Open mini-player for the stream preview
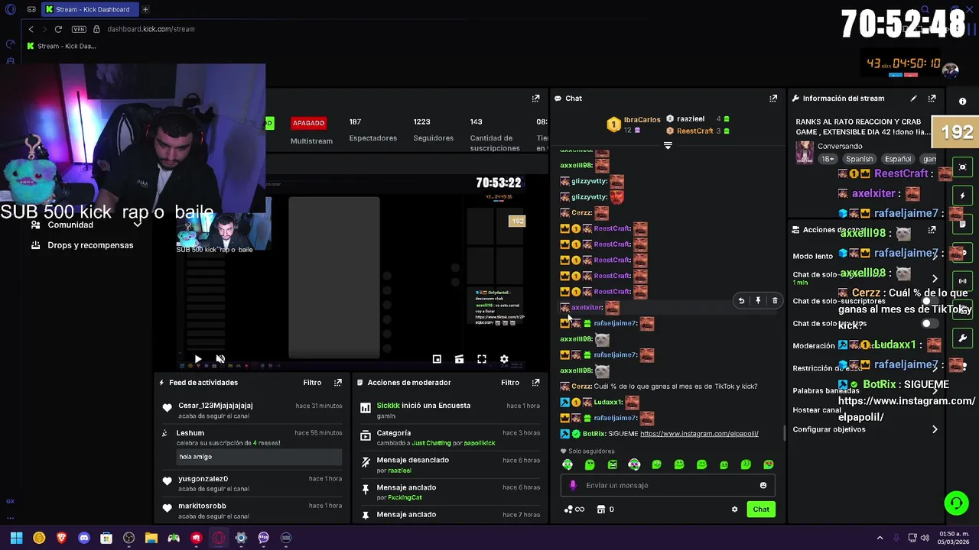This screenshot has width=979, height=550. [437, 359]
